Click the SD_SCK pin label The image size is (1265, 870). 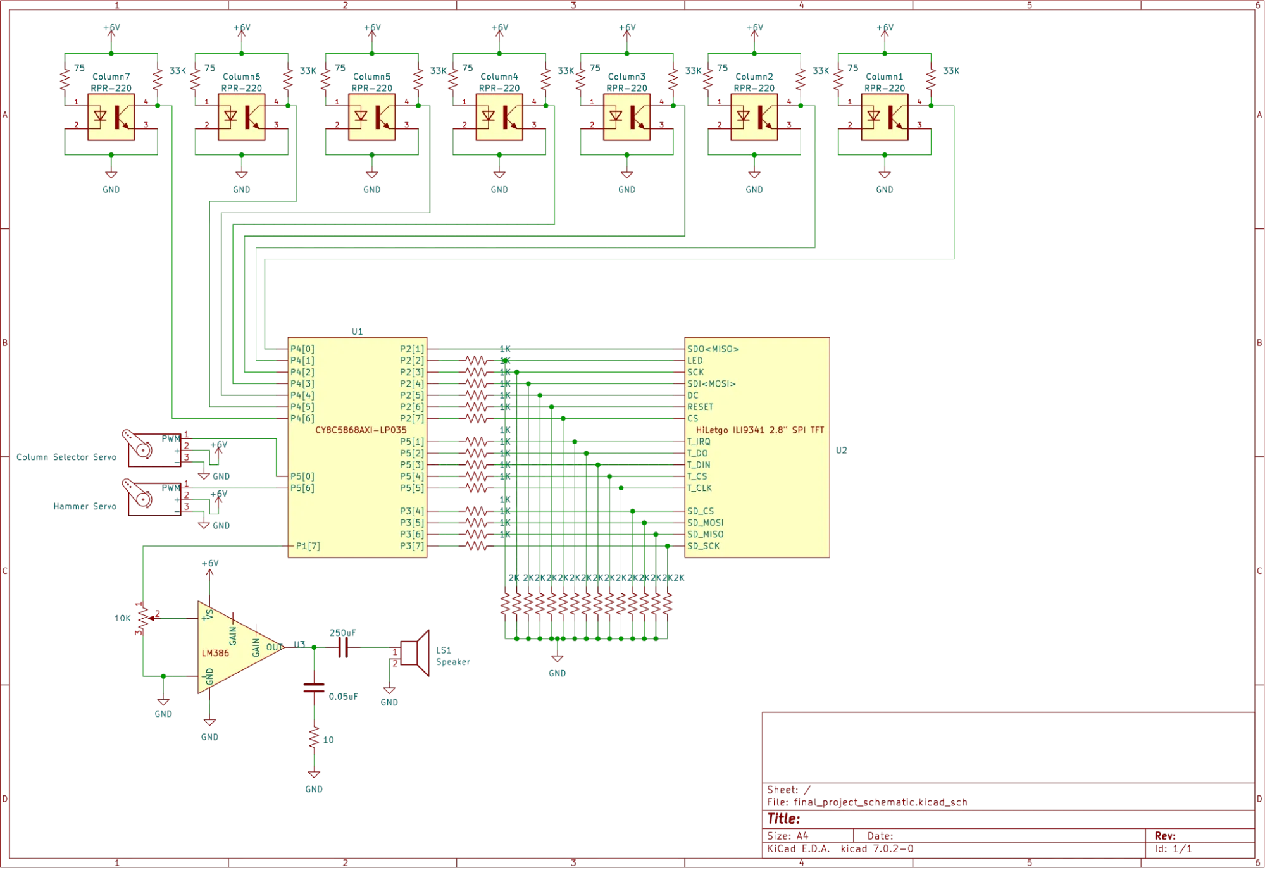coord(704,546)
